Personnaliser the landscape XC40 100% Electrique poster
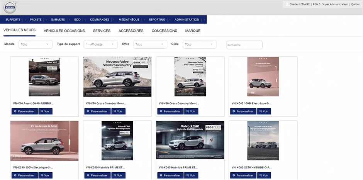This screenshot has height=180, width=363. [x=25, y=175]
